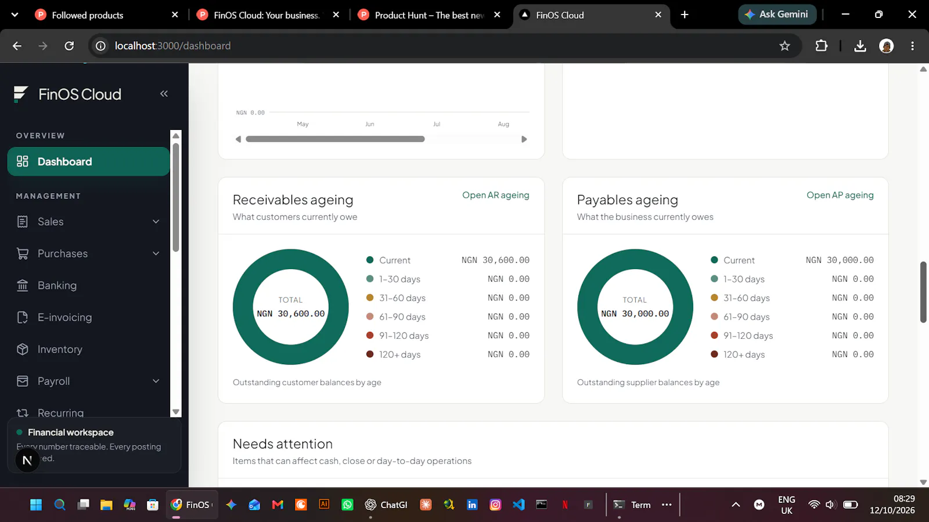Click the sidebar scrollbar down arrow

(175, 412)
